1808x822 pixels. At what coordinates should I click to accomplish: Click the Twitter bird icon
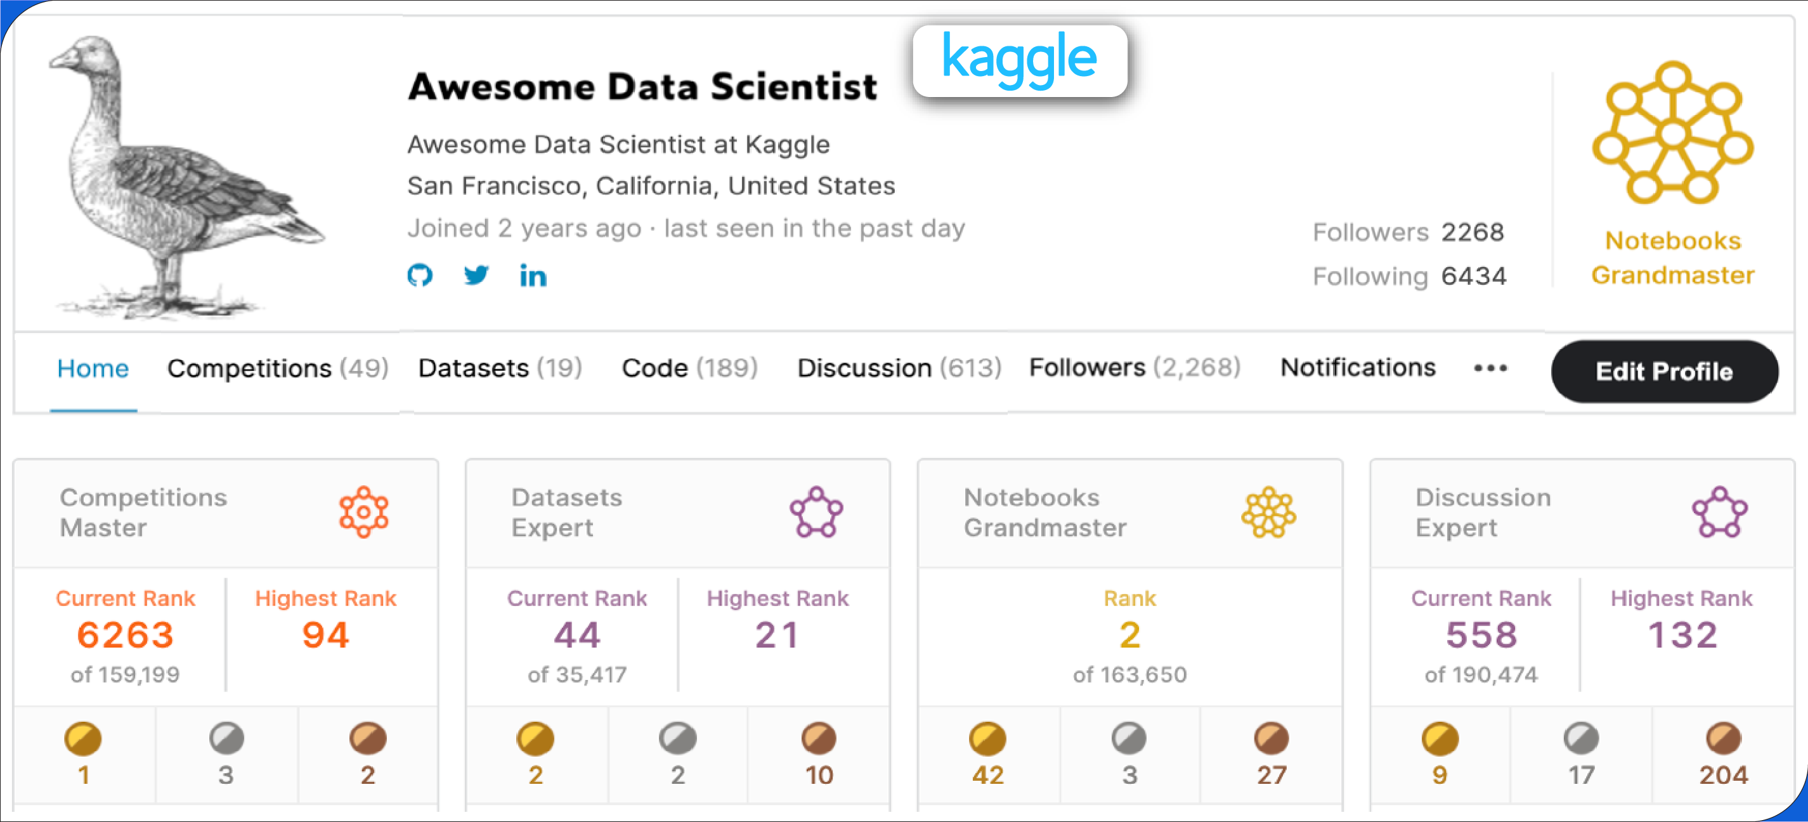[x=476, y=276]
